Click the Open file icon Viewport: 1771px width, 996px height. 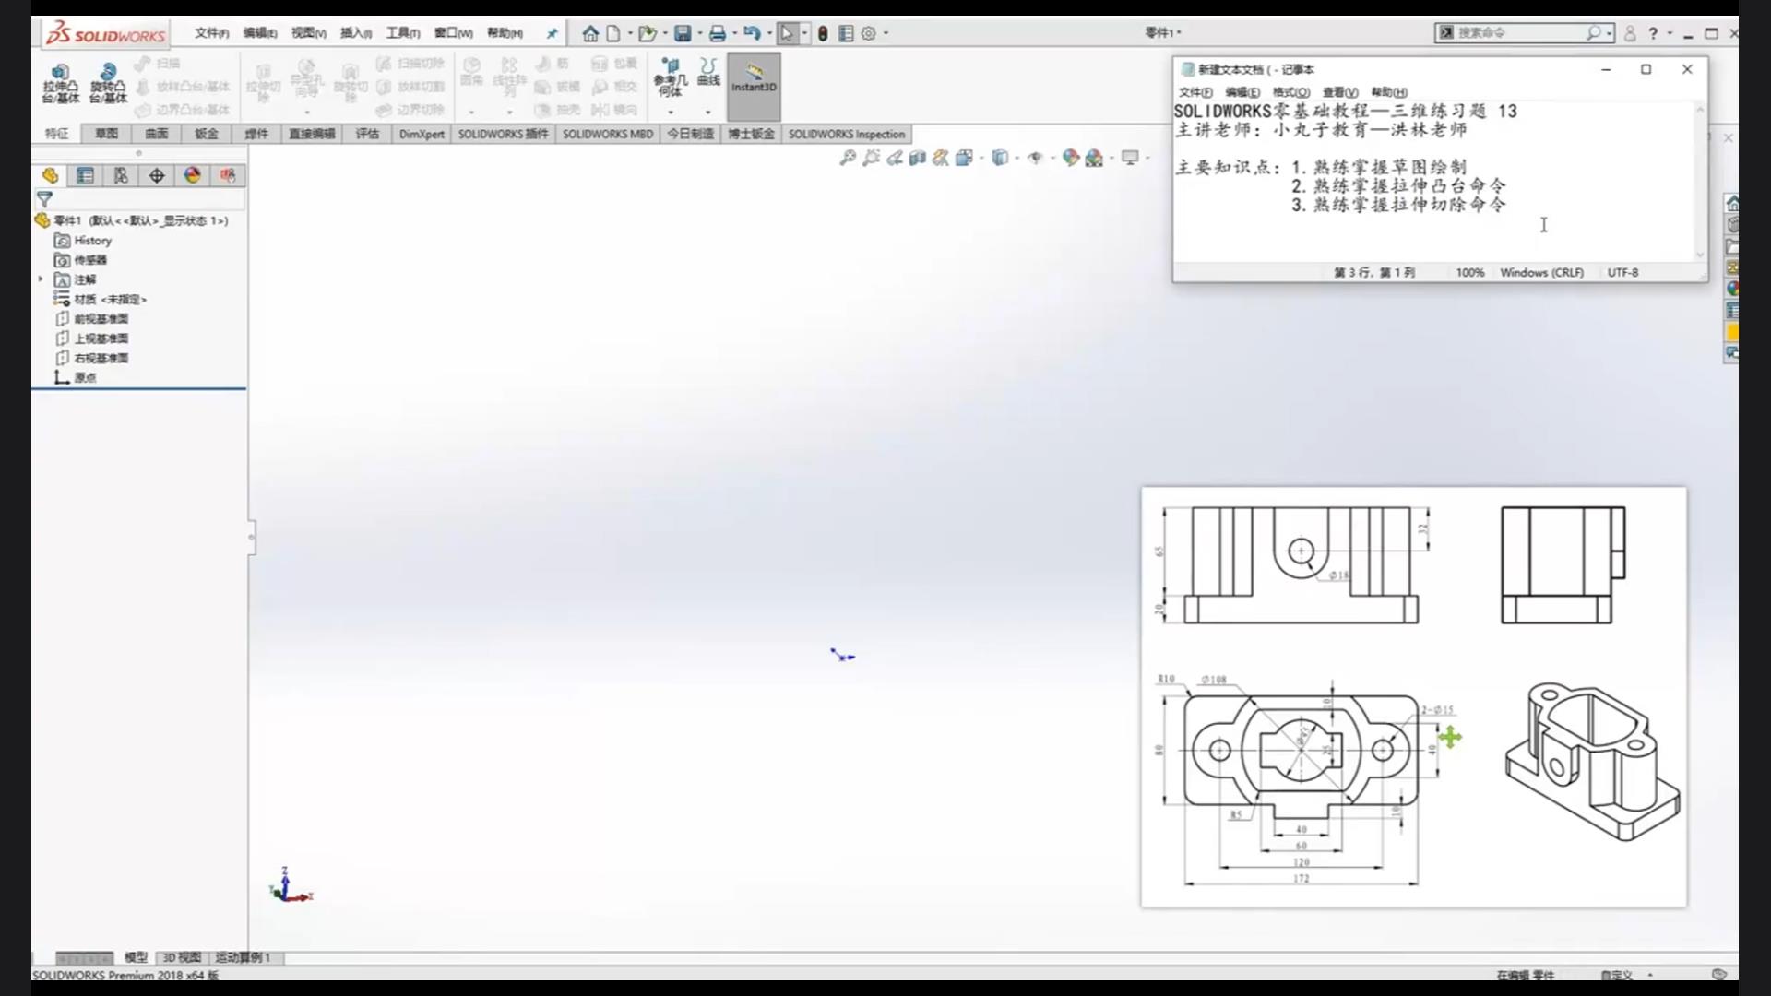(648, 33)
